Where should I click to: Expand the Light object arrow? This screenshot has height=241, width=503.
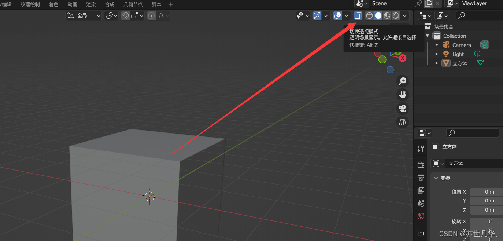[437, 54]
